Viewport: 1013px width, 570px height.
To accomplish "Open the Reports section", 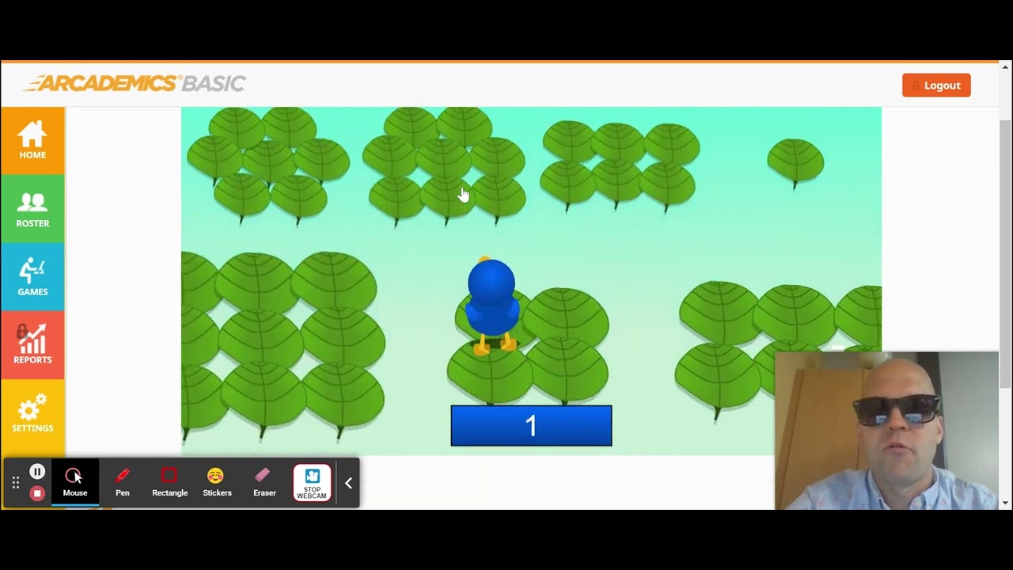I will [x=32, y=345].
